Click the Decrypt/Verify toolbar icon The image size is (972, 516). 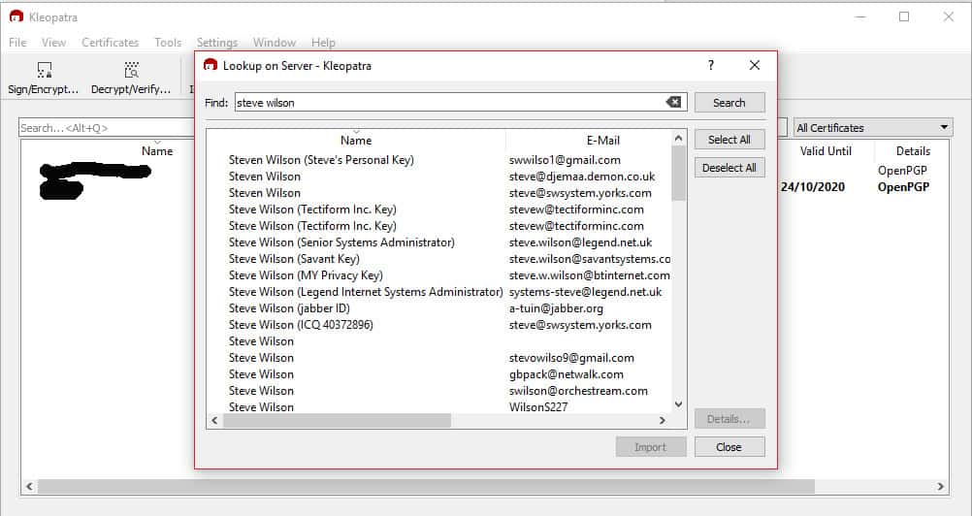(x=131, y=70)
